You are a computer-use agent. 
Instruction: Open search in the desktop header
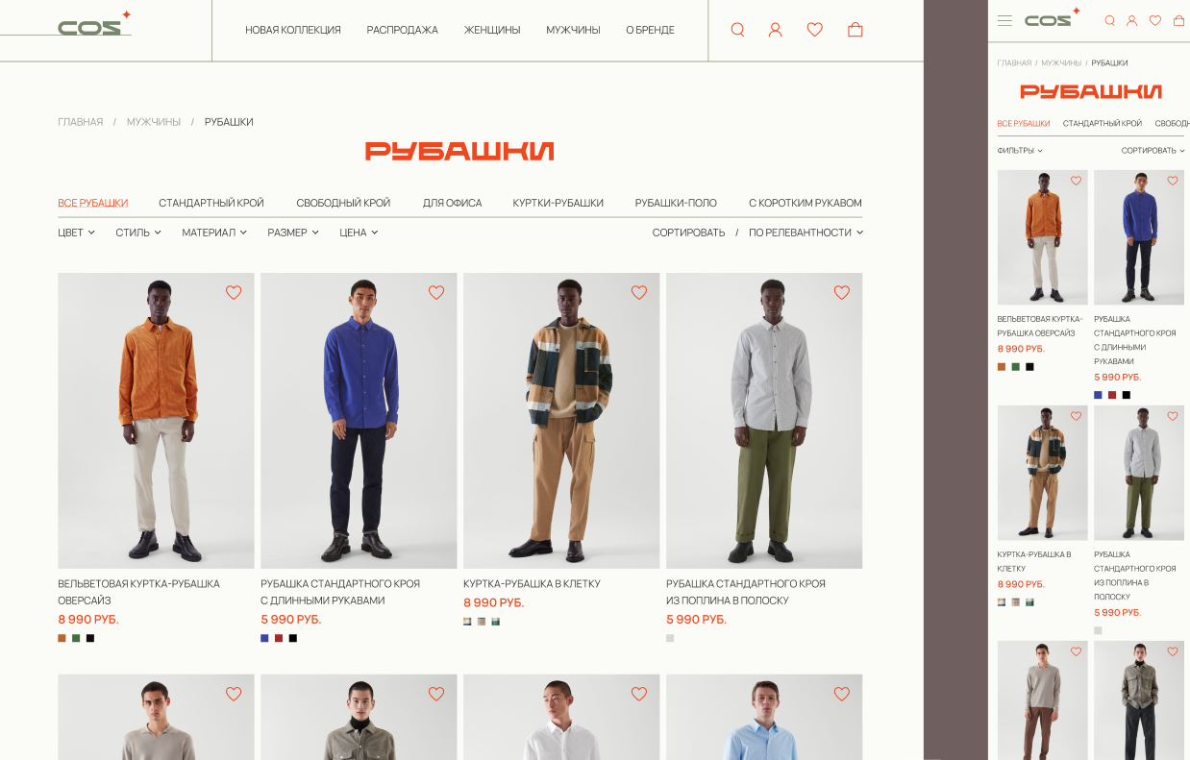pyautogui.click(x=737, y=30)
